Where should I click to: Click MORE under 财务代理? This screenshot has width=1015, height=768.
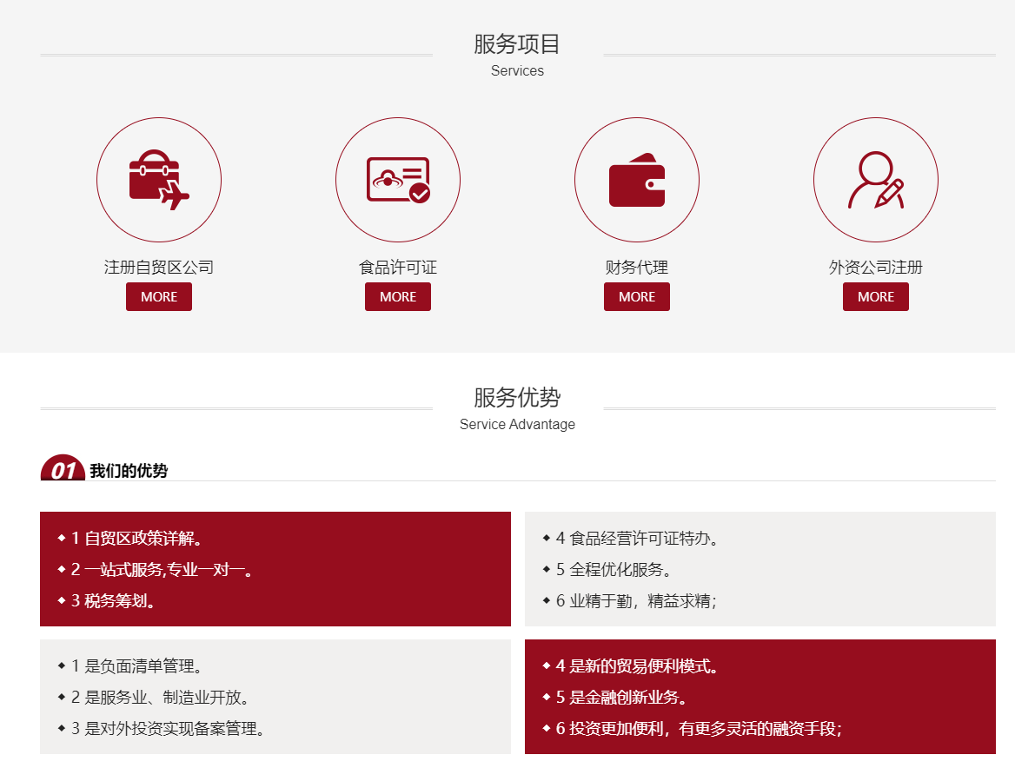point(637,296)
